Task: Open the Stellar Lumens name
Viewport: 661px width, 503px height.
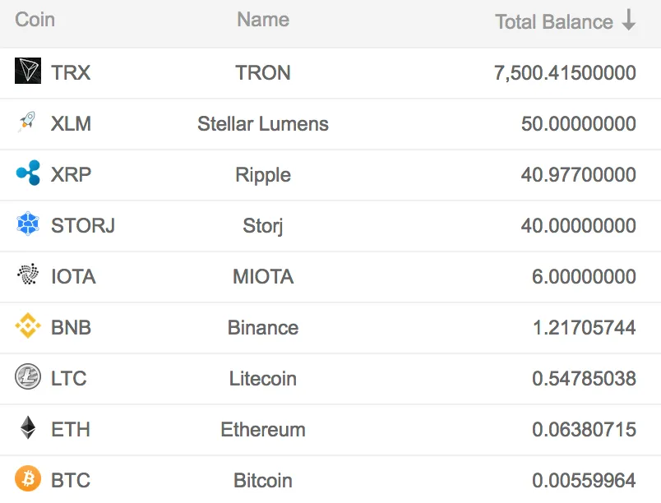Action: tap(263, 124)
